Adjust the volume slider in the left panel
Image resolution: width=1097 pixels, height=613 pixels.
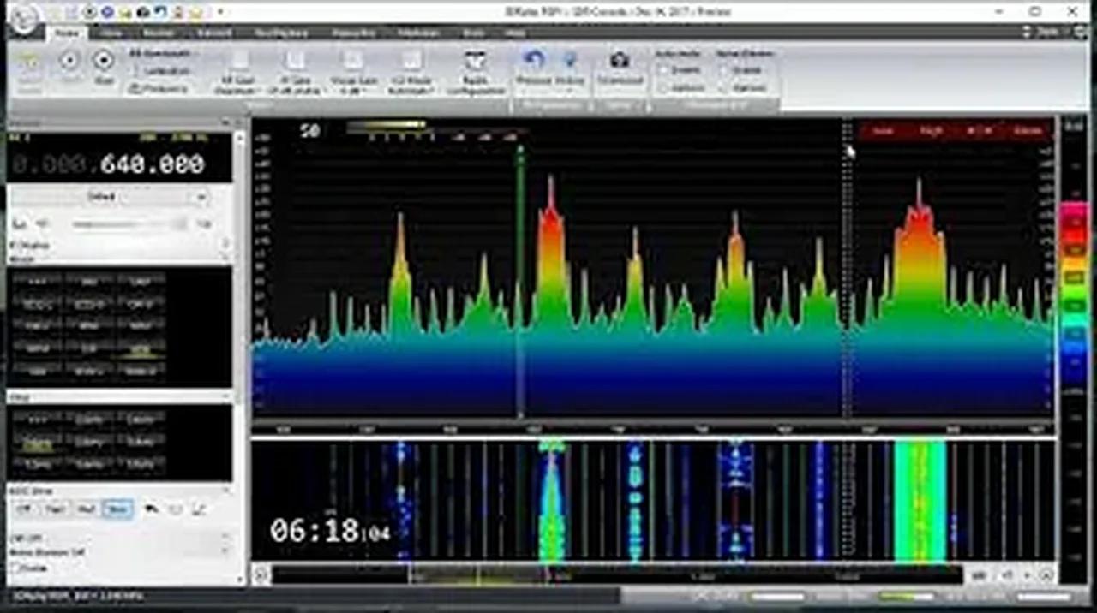[x=129, y=224]
